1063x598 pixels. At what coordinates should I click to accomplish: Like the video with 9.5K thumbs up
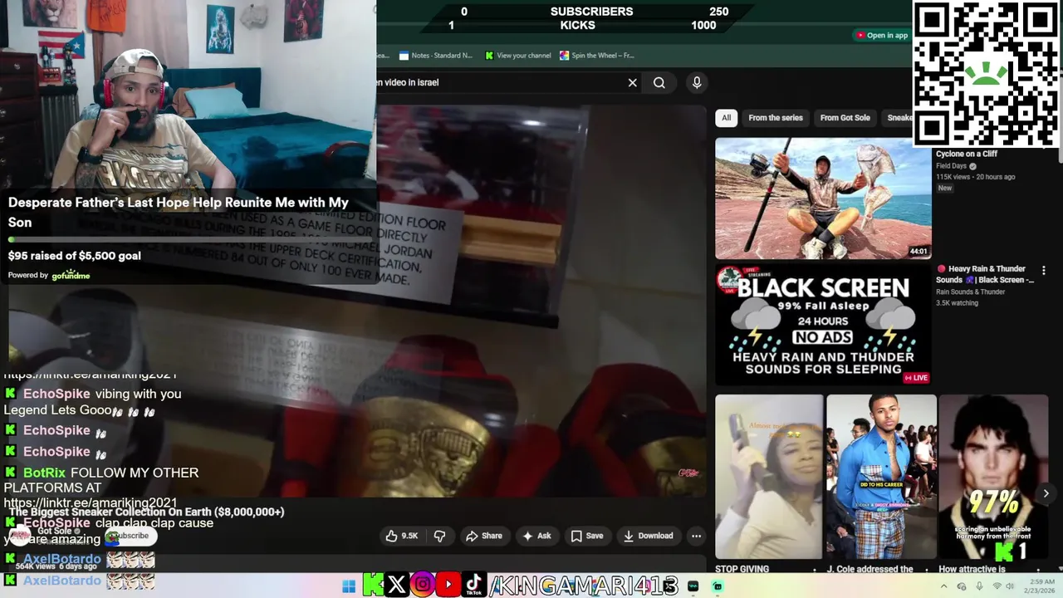(x=401, y=536)
